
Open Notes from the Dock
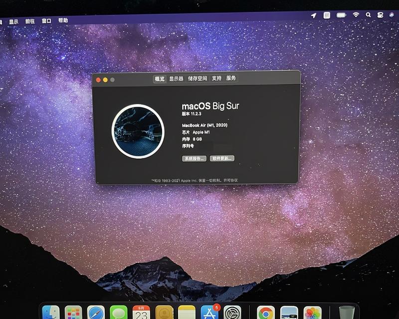(x=187, y=313)
